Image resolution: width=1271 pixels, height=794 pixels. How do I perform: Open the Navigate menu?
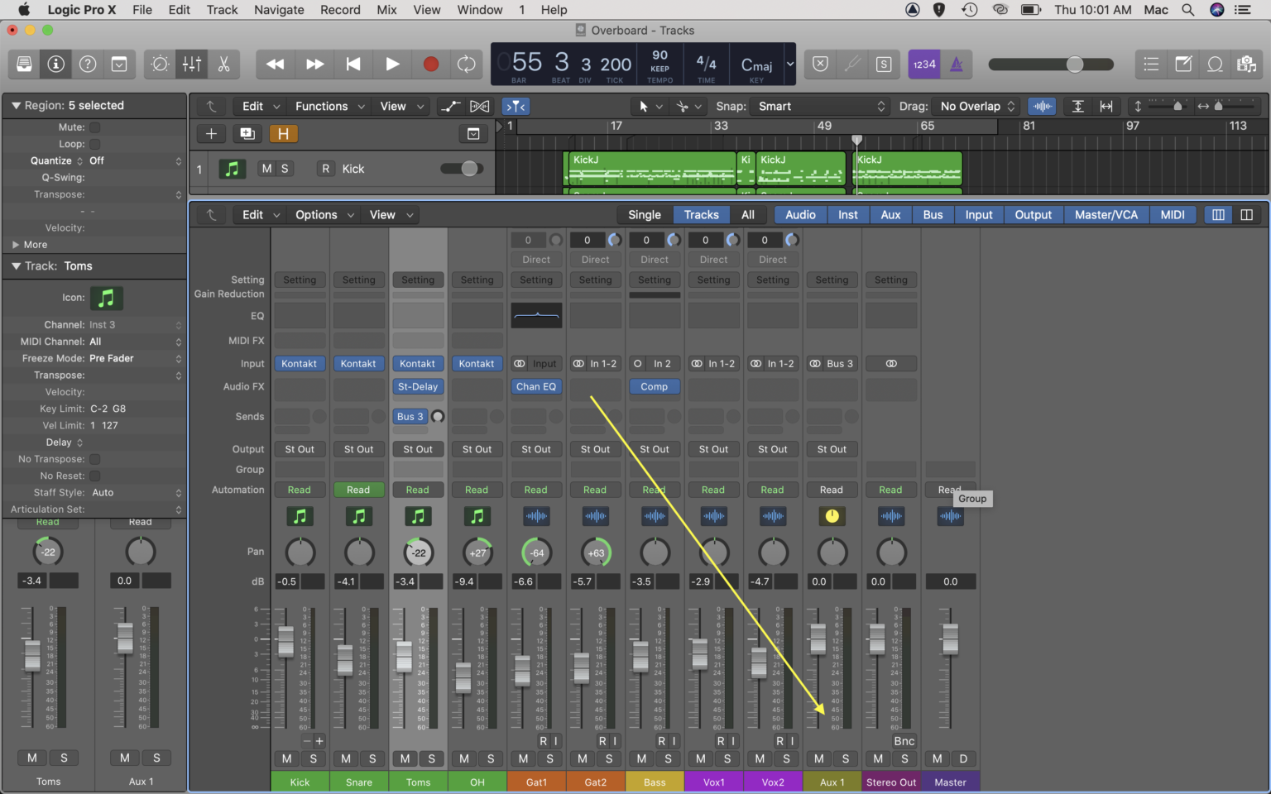279,10
